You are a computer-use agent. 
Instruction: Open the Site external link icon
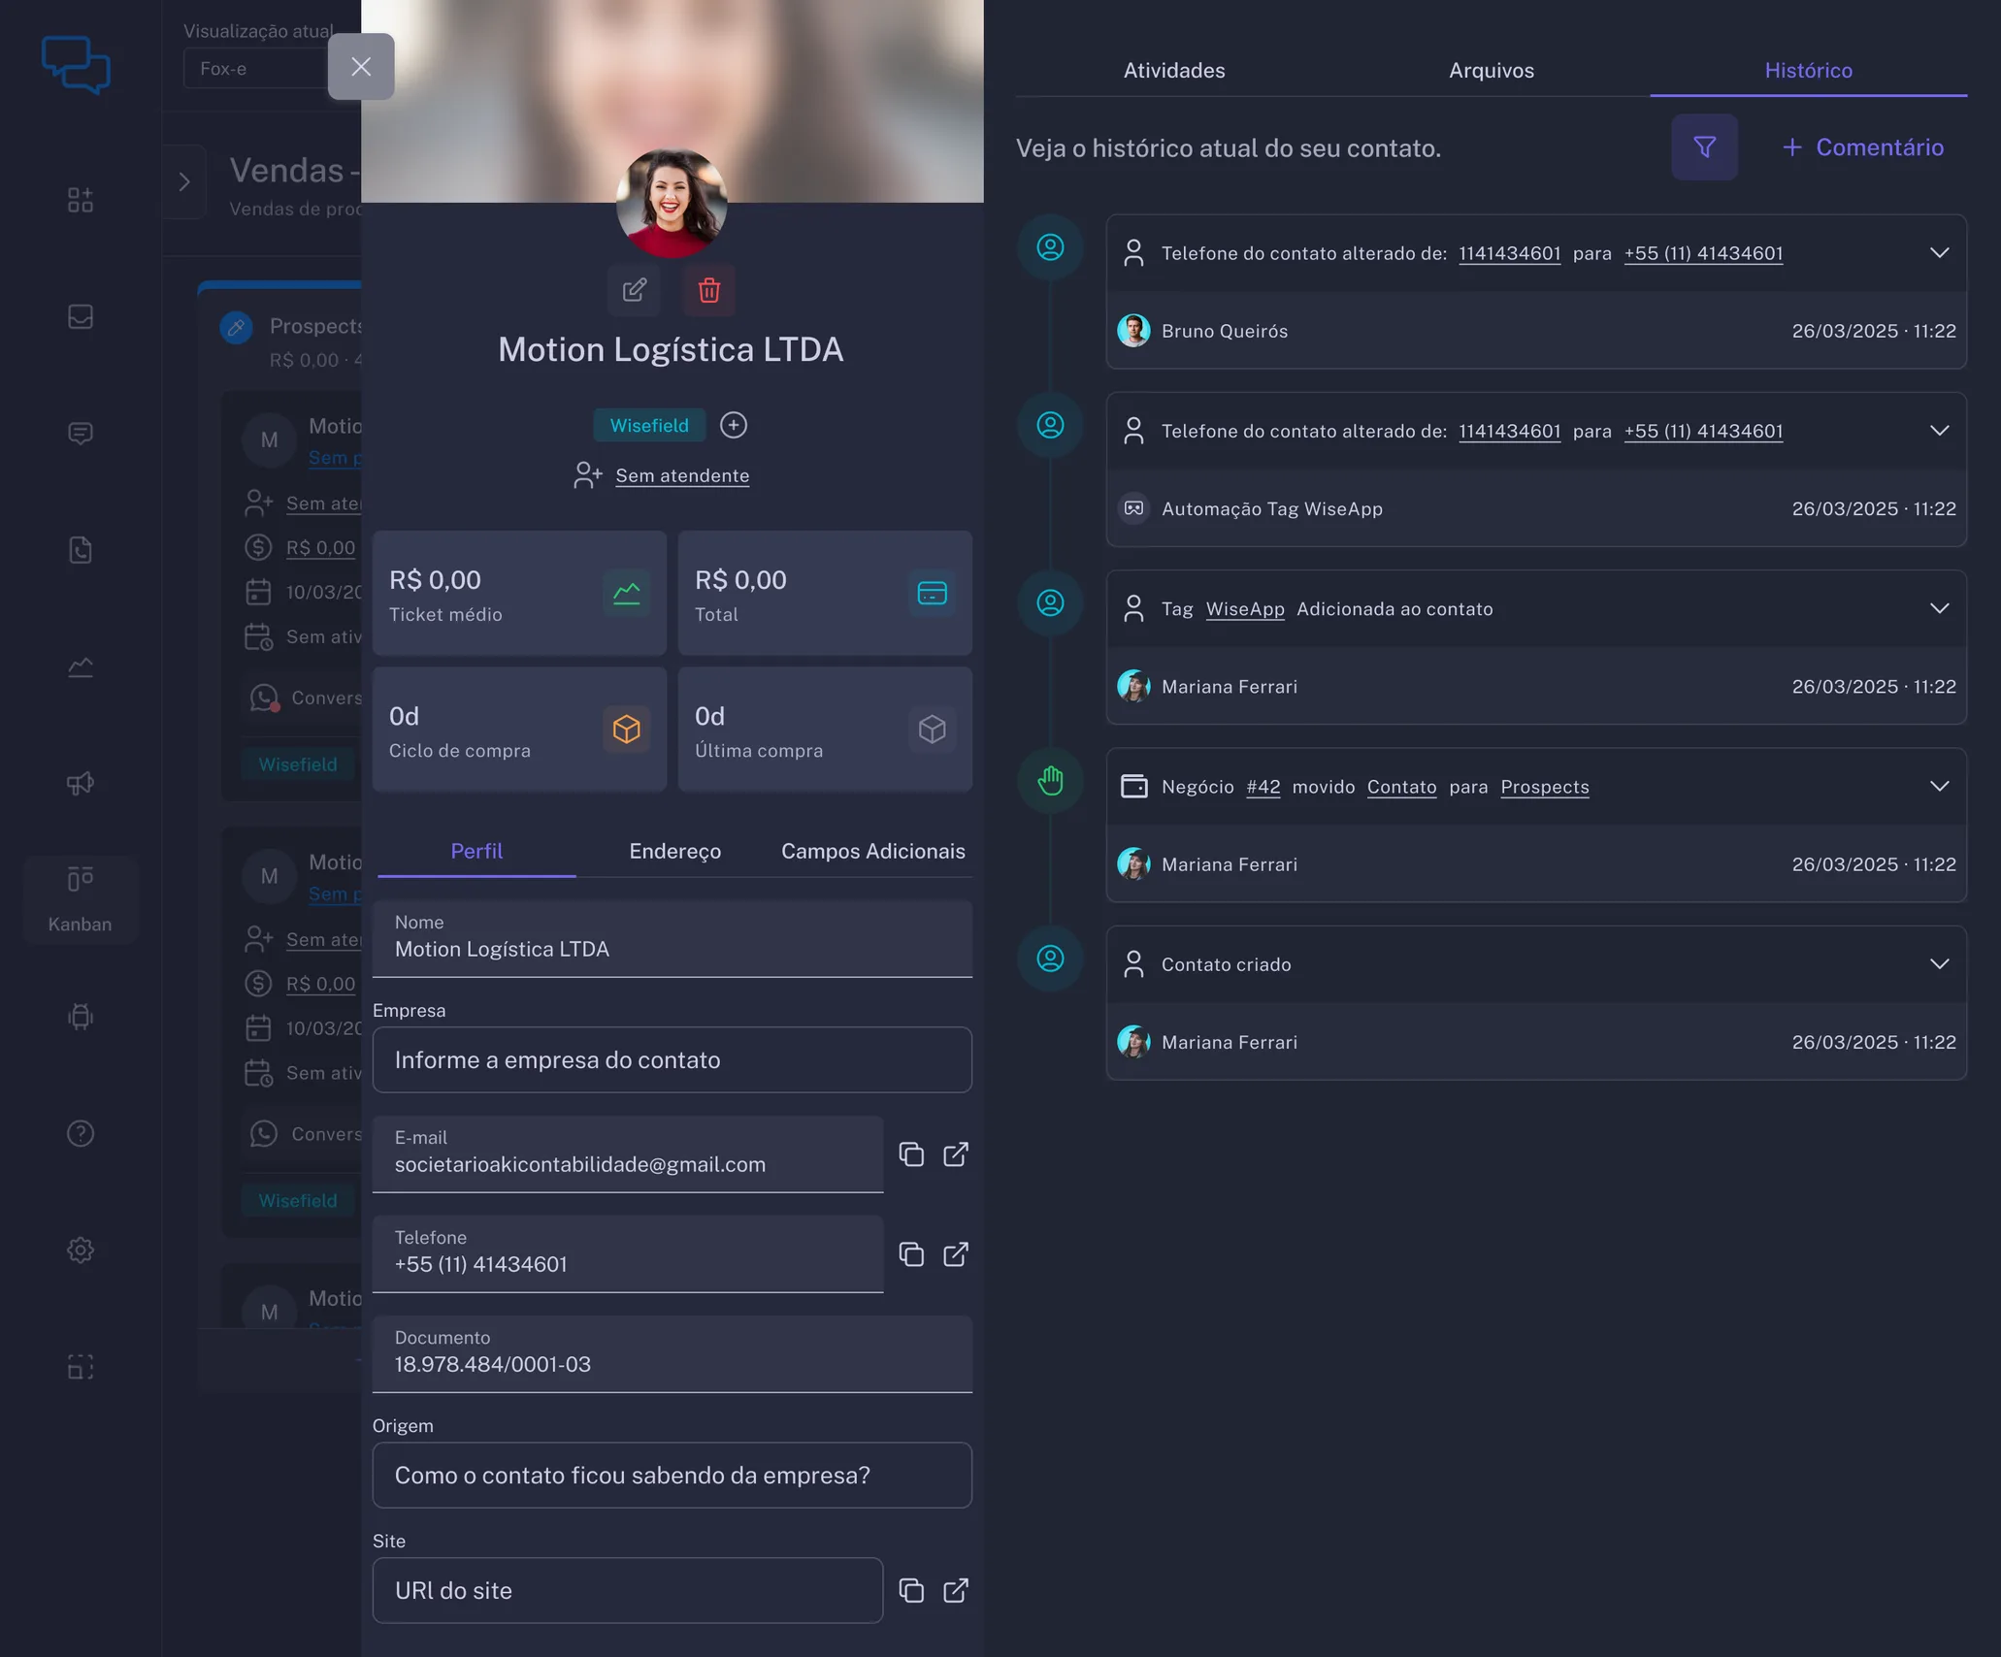pyautogui.click(x=956, y=1590)
